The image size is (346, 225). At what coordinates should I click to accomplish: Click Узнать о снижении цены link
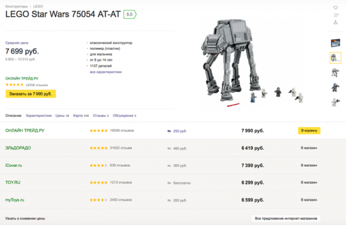(x=25, y=218)
